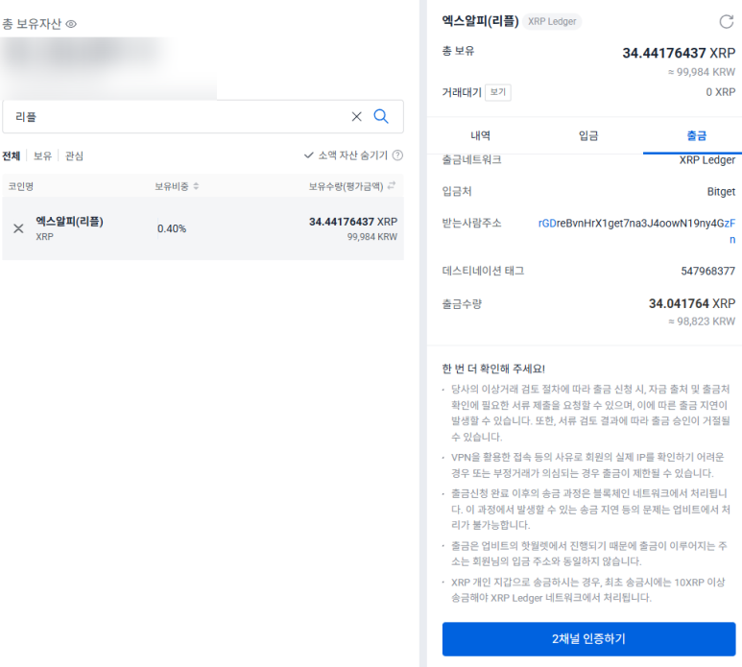Toggle total assets visibility eye icon
742x667 pixels.
[x=71, y=24]
